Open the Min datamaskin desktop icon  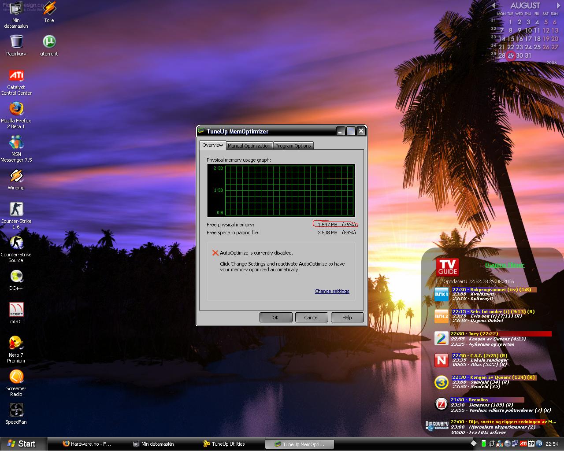coord(16,15)
